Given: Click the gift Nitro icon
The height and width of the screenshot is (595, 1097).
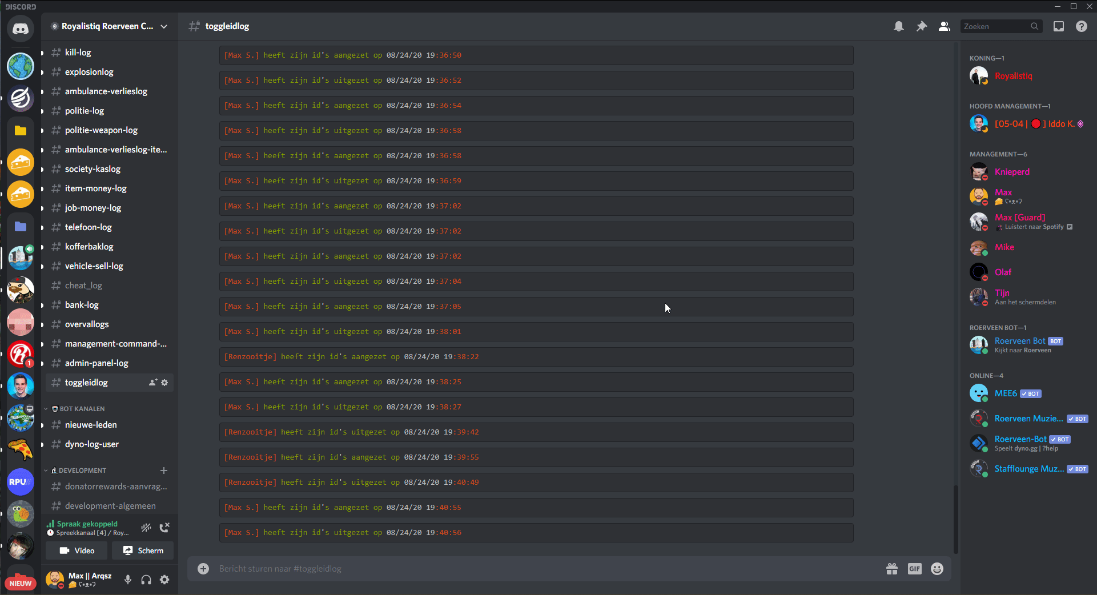Looking at the screenshot, I should pyautogui.click(x=891, y=569).
